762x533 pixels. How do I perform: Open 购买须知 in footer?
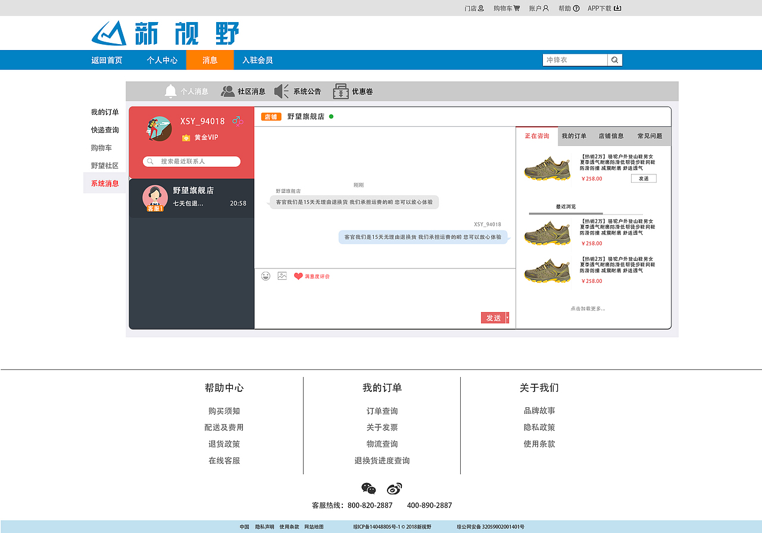point(224,411)
